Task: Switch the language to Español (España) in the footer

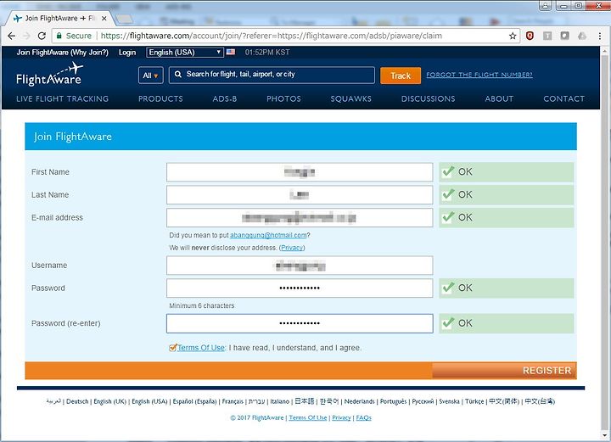Action: (x=194, y=401)
